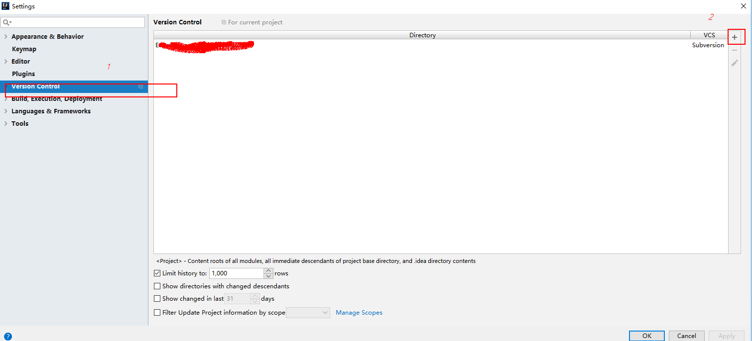
Task: Select the Tools category
Action: point(20,124)
